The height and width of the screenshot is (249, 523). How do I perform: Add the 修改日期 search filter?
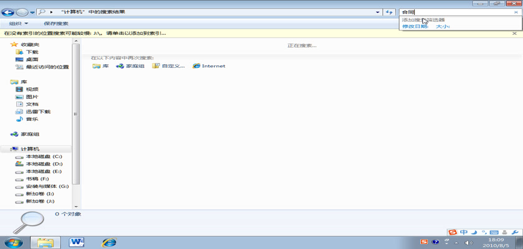pos(415,27)
